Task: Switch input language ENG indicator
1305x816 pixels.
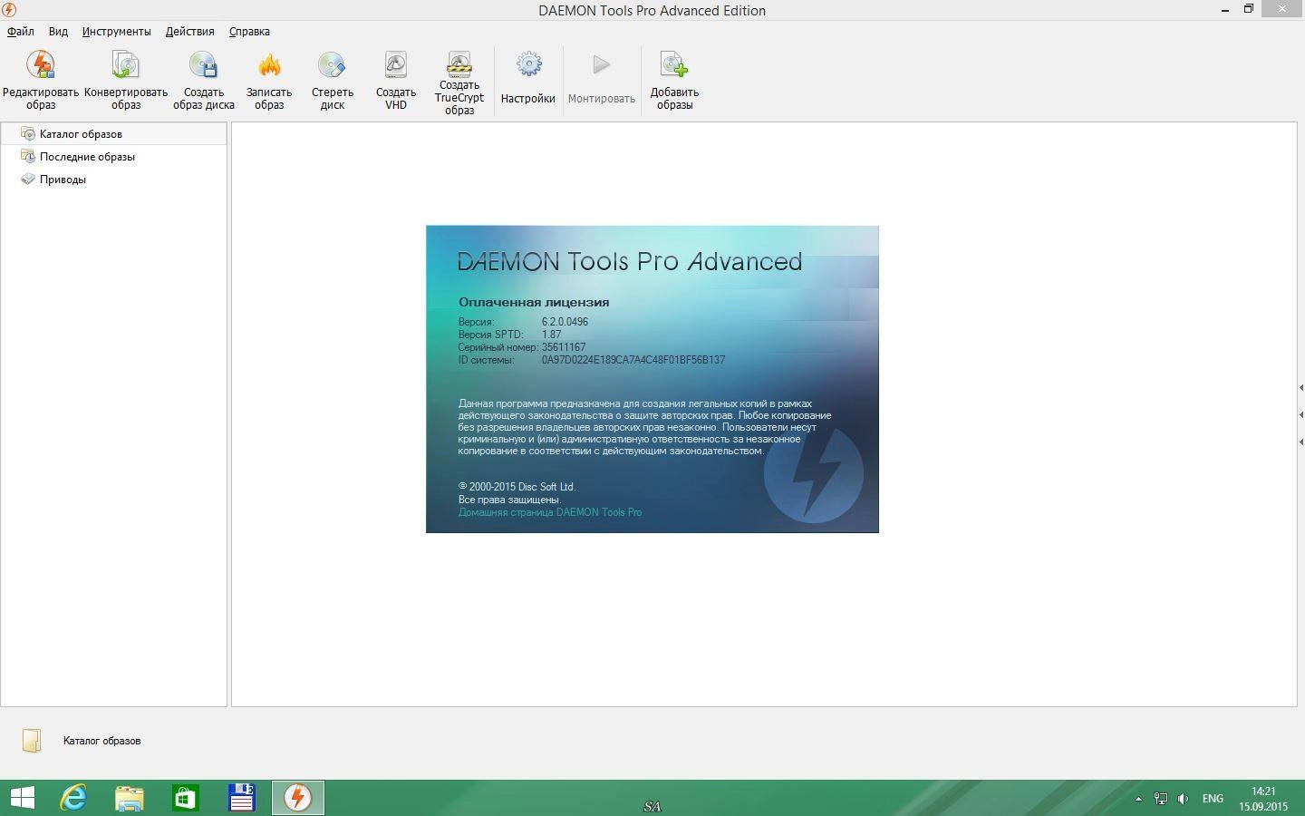Action: tap(1213, 799)
